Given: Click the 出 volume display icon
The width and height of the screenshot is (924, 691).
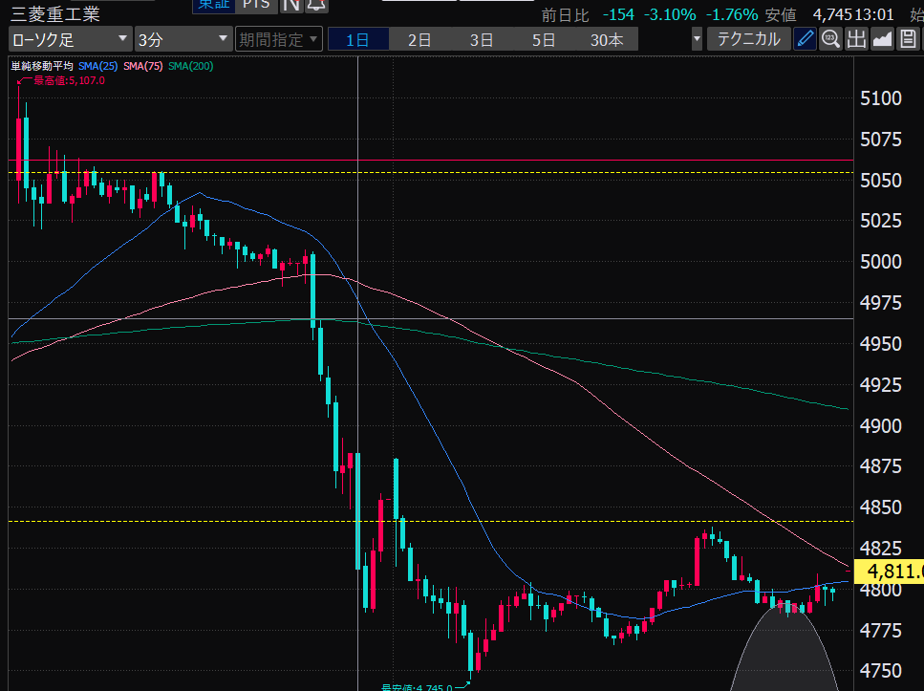Looking at the screenshot, I should point(856,39).
